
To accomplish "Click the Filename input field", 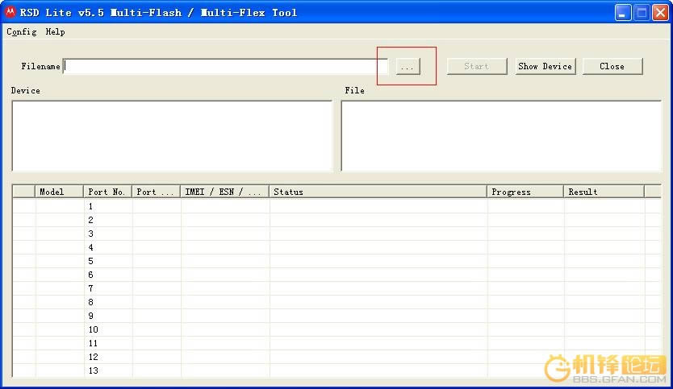I will pyautogui.click(x=226, y=66).
